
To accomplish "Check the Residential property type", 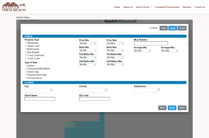I will pyautogui.click(x=26, y=43).
